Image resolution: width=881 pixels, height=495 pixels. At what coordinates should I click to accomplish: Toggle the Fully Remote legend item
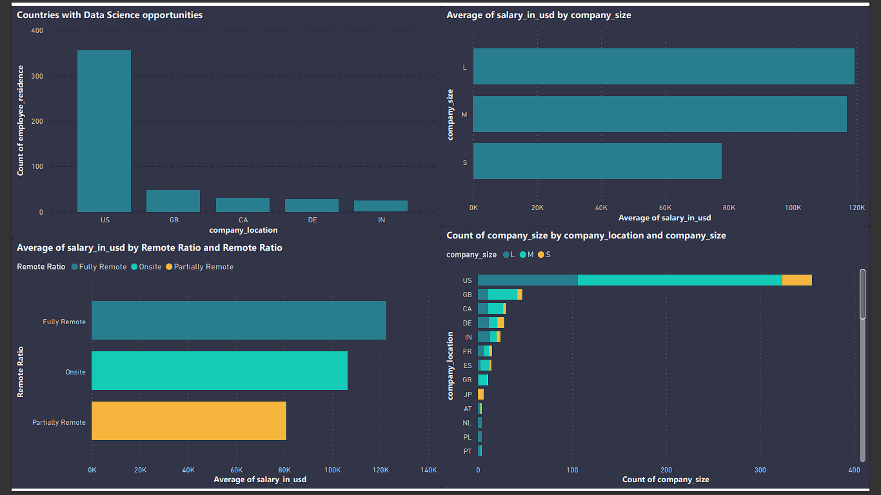point(99,266)
